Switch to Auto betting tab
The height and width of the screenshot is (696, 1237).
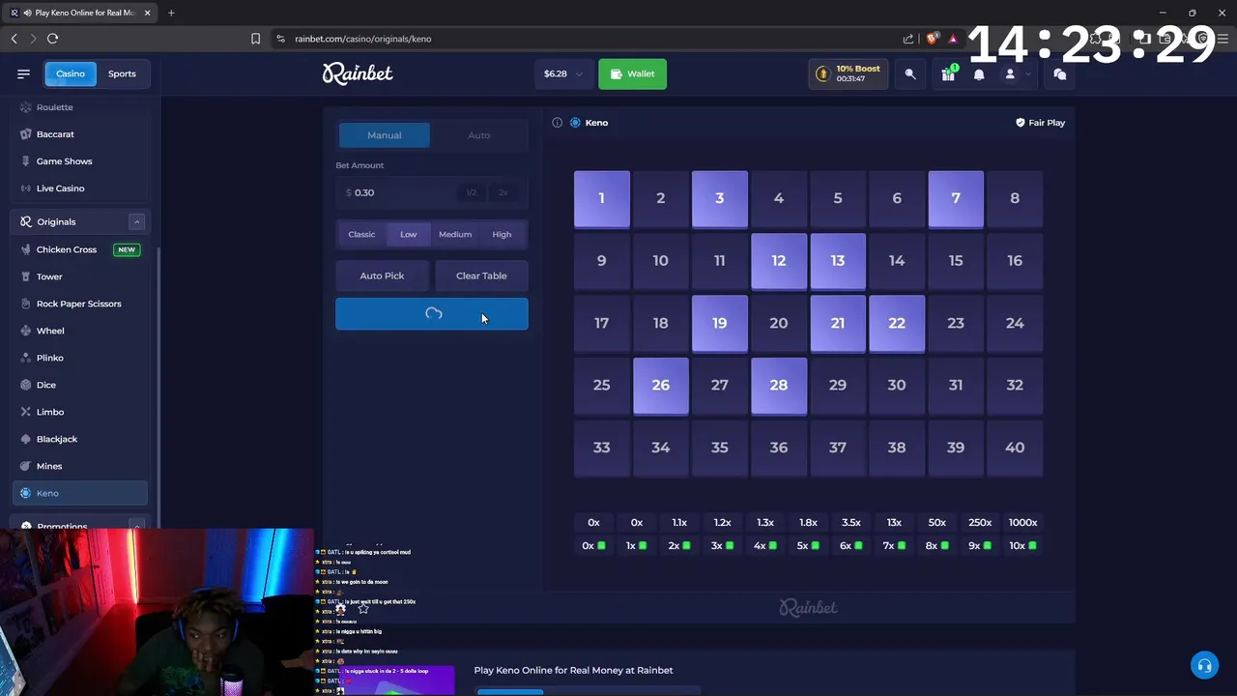pos(479,135)
